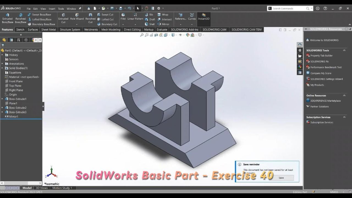Choose Swept Boss/Base feature
This screenshot has width=352, height=198.
tap(39, 15)
